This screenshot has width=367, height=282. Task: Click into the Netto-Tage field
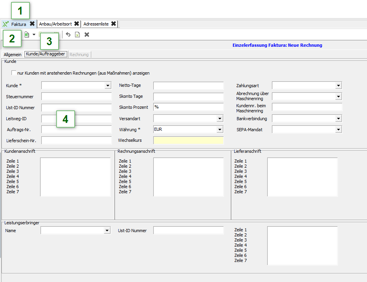(x=188, y=86)
